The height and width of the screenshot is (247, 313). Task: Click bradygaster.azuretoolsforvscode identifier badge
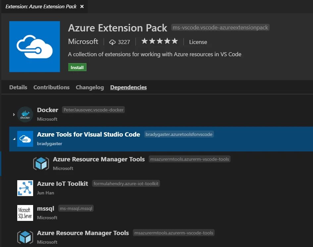coord(179,134)
